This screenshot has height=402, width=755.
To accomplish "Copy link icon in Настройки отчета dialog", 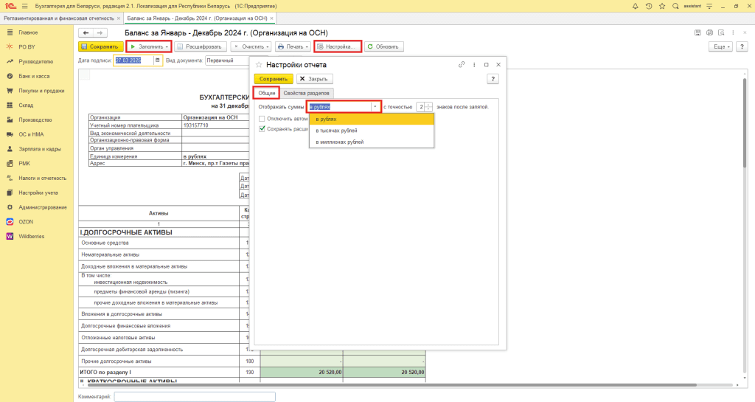I will click(x=462, y=64).
